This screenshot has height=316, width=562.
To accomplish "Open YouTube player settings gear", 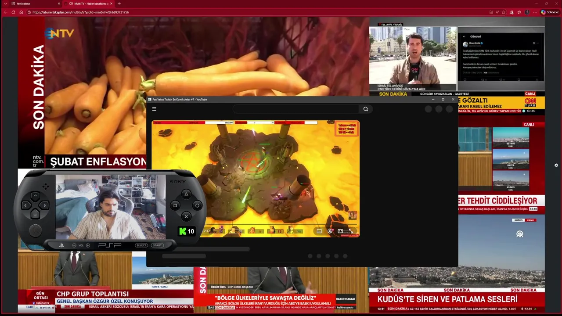I will 330,231.
